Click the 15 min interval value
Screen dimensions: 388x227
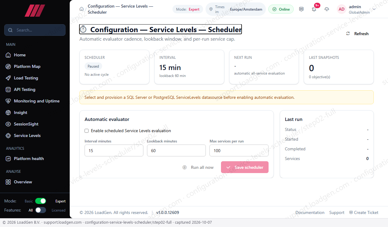click(170, 67)
